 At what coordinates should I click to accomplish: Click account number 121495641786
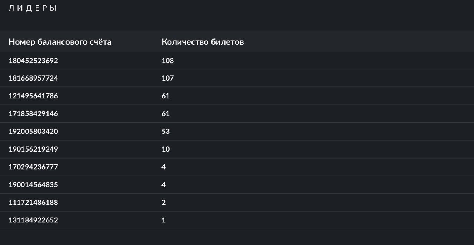pyautogui.click(x=33, y=96)
